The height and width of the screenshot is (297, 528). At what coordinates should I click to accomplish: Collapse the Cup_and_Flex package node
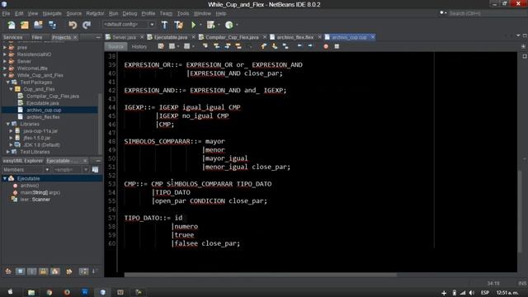pyautogui.click(x=11, y=89)
